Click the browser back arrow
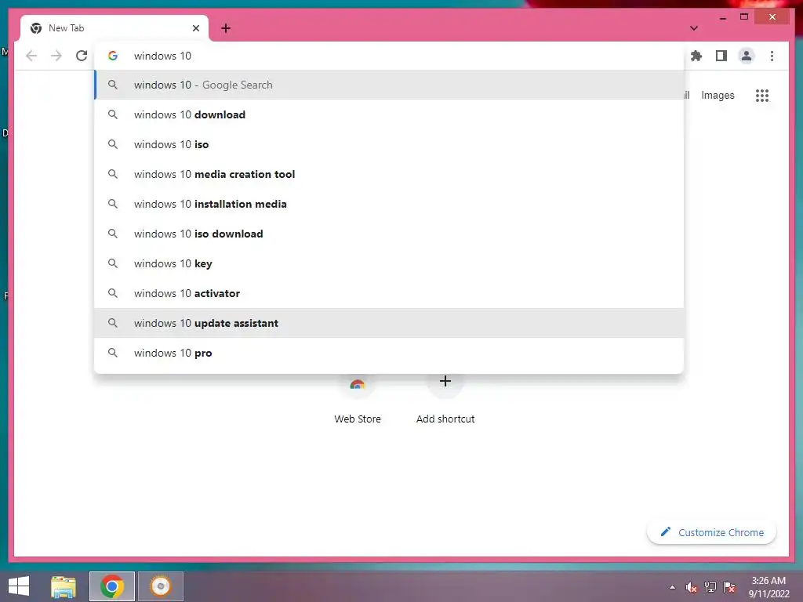 coord(31,56)
